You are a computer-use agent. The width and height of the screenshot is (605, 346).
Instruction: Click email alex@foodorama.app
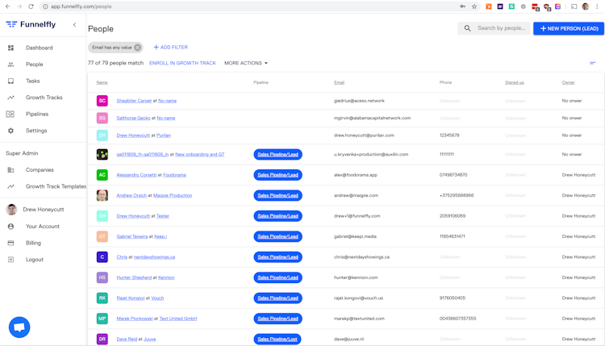pyautogui.click(x=356, y=175)
